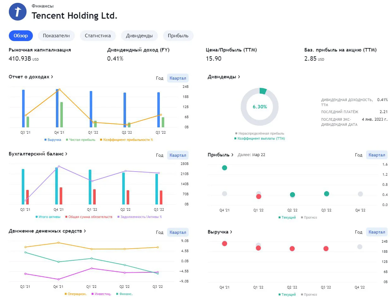This screenshot has height=297, width=392.
Task: Open the Дивиденды tab
Action: pyautogui.click(x=139, y=36)
